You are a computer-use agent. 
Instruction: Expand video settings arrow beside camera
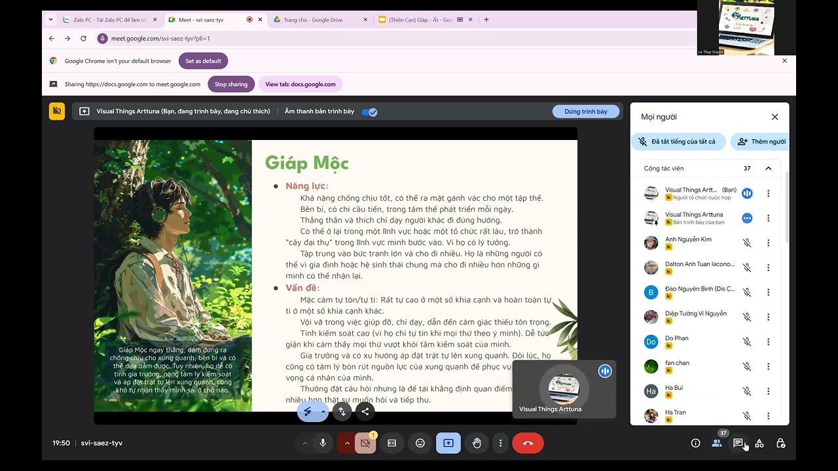[346, 443]
